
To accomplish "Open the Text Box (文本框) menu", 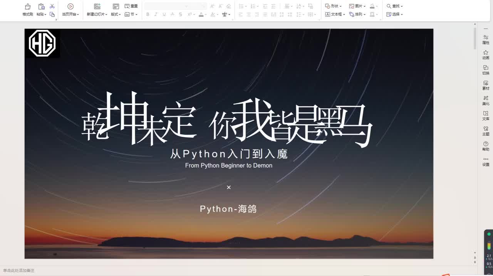I will [335, 14].
